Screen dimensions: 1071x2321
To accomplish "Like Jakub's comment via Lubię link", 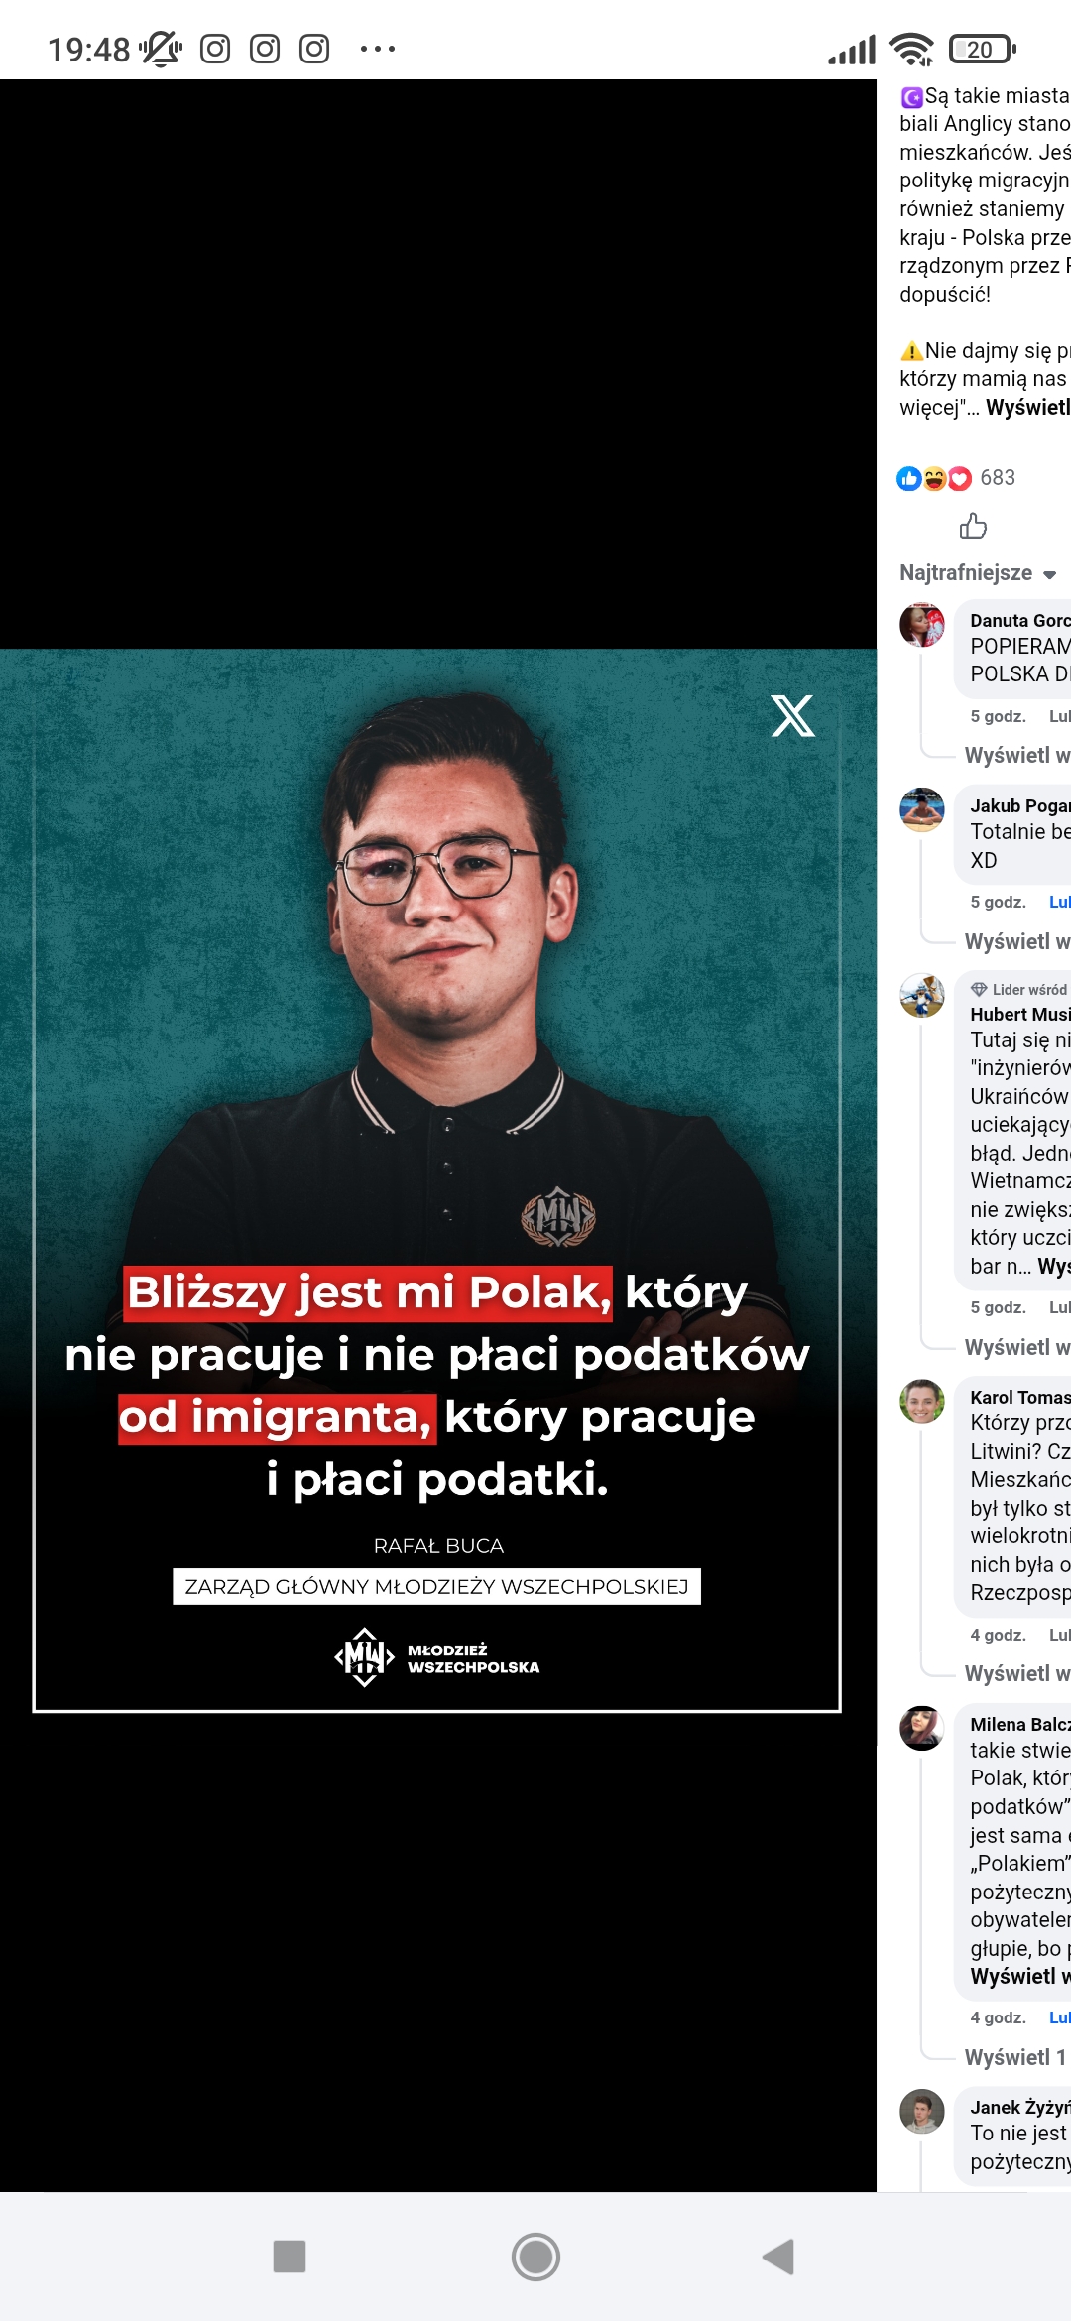I will (x=1060, y=902).
